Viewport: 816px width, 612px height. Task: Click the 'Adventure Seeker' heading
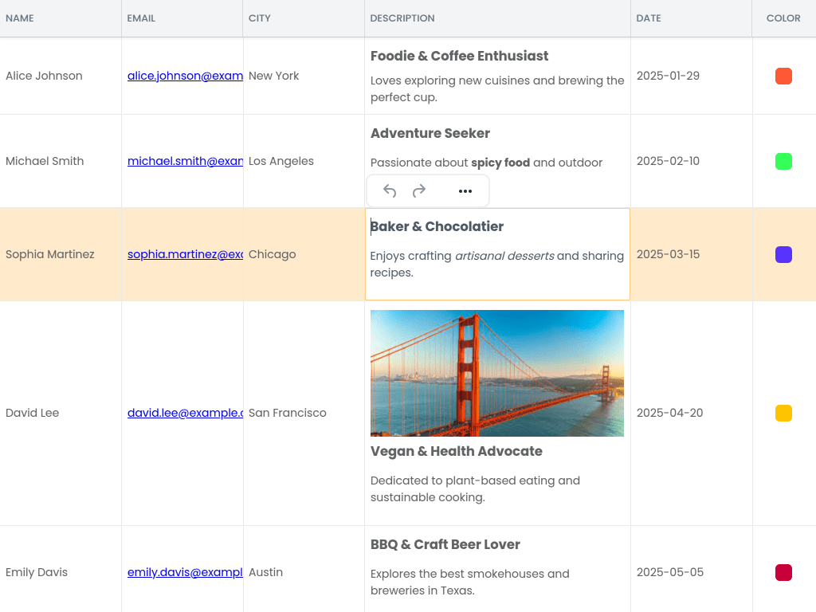click(x=430, y=133)
